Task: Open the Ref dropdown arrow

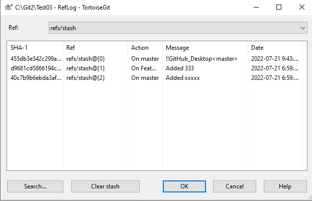Action: (x=302, y=28)
